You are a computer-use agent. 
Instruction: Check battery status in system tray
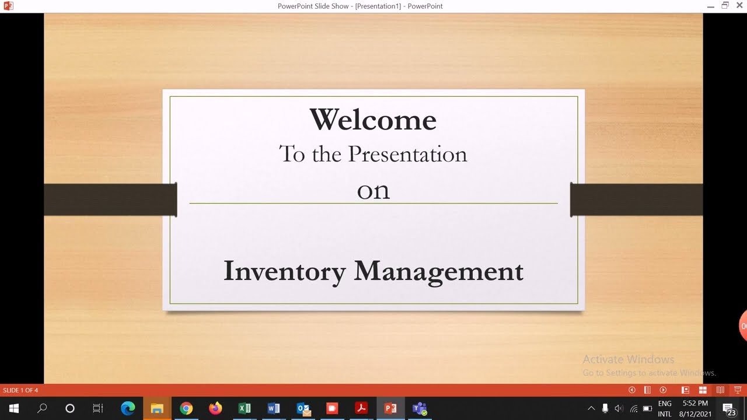point(647,408)
